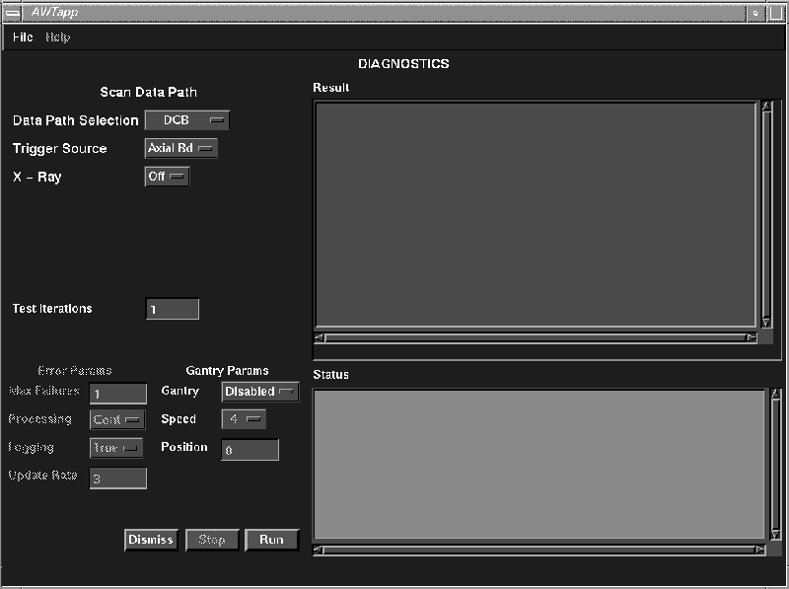The image size is (789, 589).
Task: Open the Help menu
Action: tap(58, 37)
